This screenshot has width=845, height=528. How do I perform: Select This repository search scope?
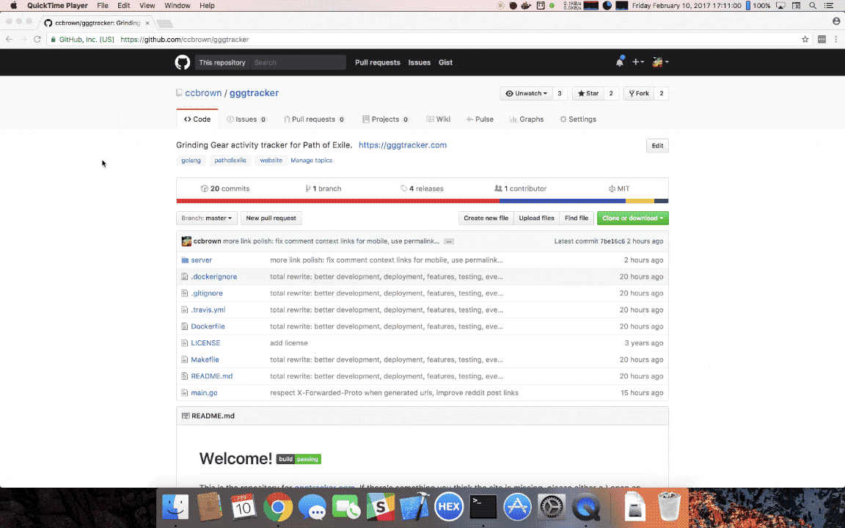222,62
